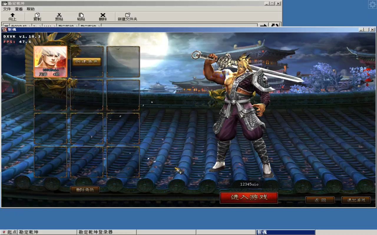Switch to 勘定乾坤登录器 in the taskbar

point(96,232)
